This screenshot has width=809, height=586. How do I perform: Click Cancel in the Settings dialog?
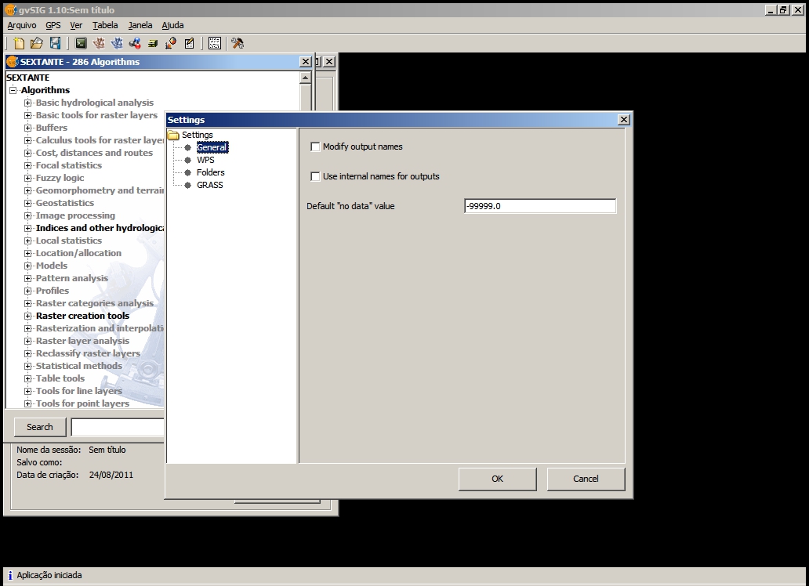[x=586, y=479]
